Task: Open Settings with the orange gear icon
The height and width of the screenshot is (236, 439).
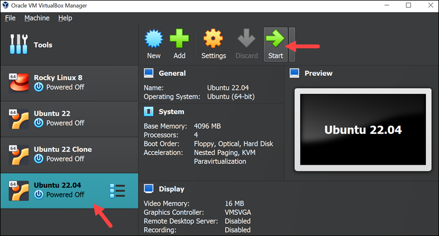Action: [x=213, y=38]
